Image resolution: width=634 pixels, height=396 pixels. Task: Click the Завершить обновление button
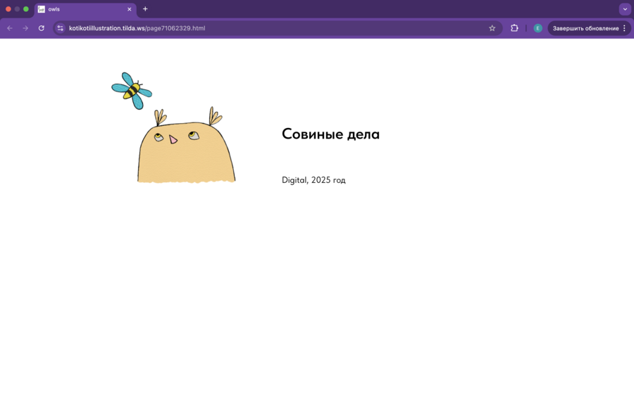click(585, 28)
